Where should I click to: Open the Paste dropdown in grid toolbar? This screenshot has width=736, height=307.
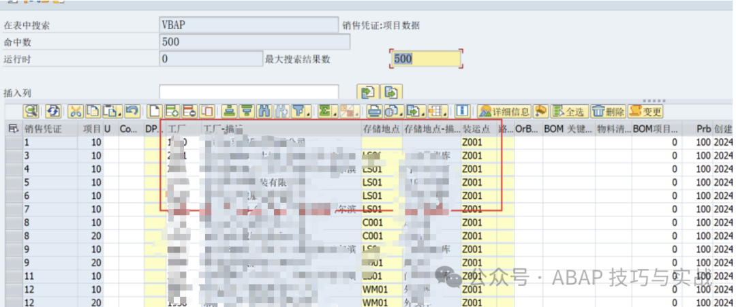pos(113,111)
